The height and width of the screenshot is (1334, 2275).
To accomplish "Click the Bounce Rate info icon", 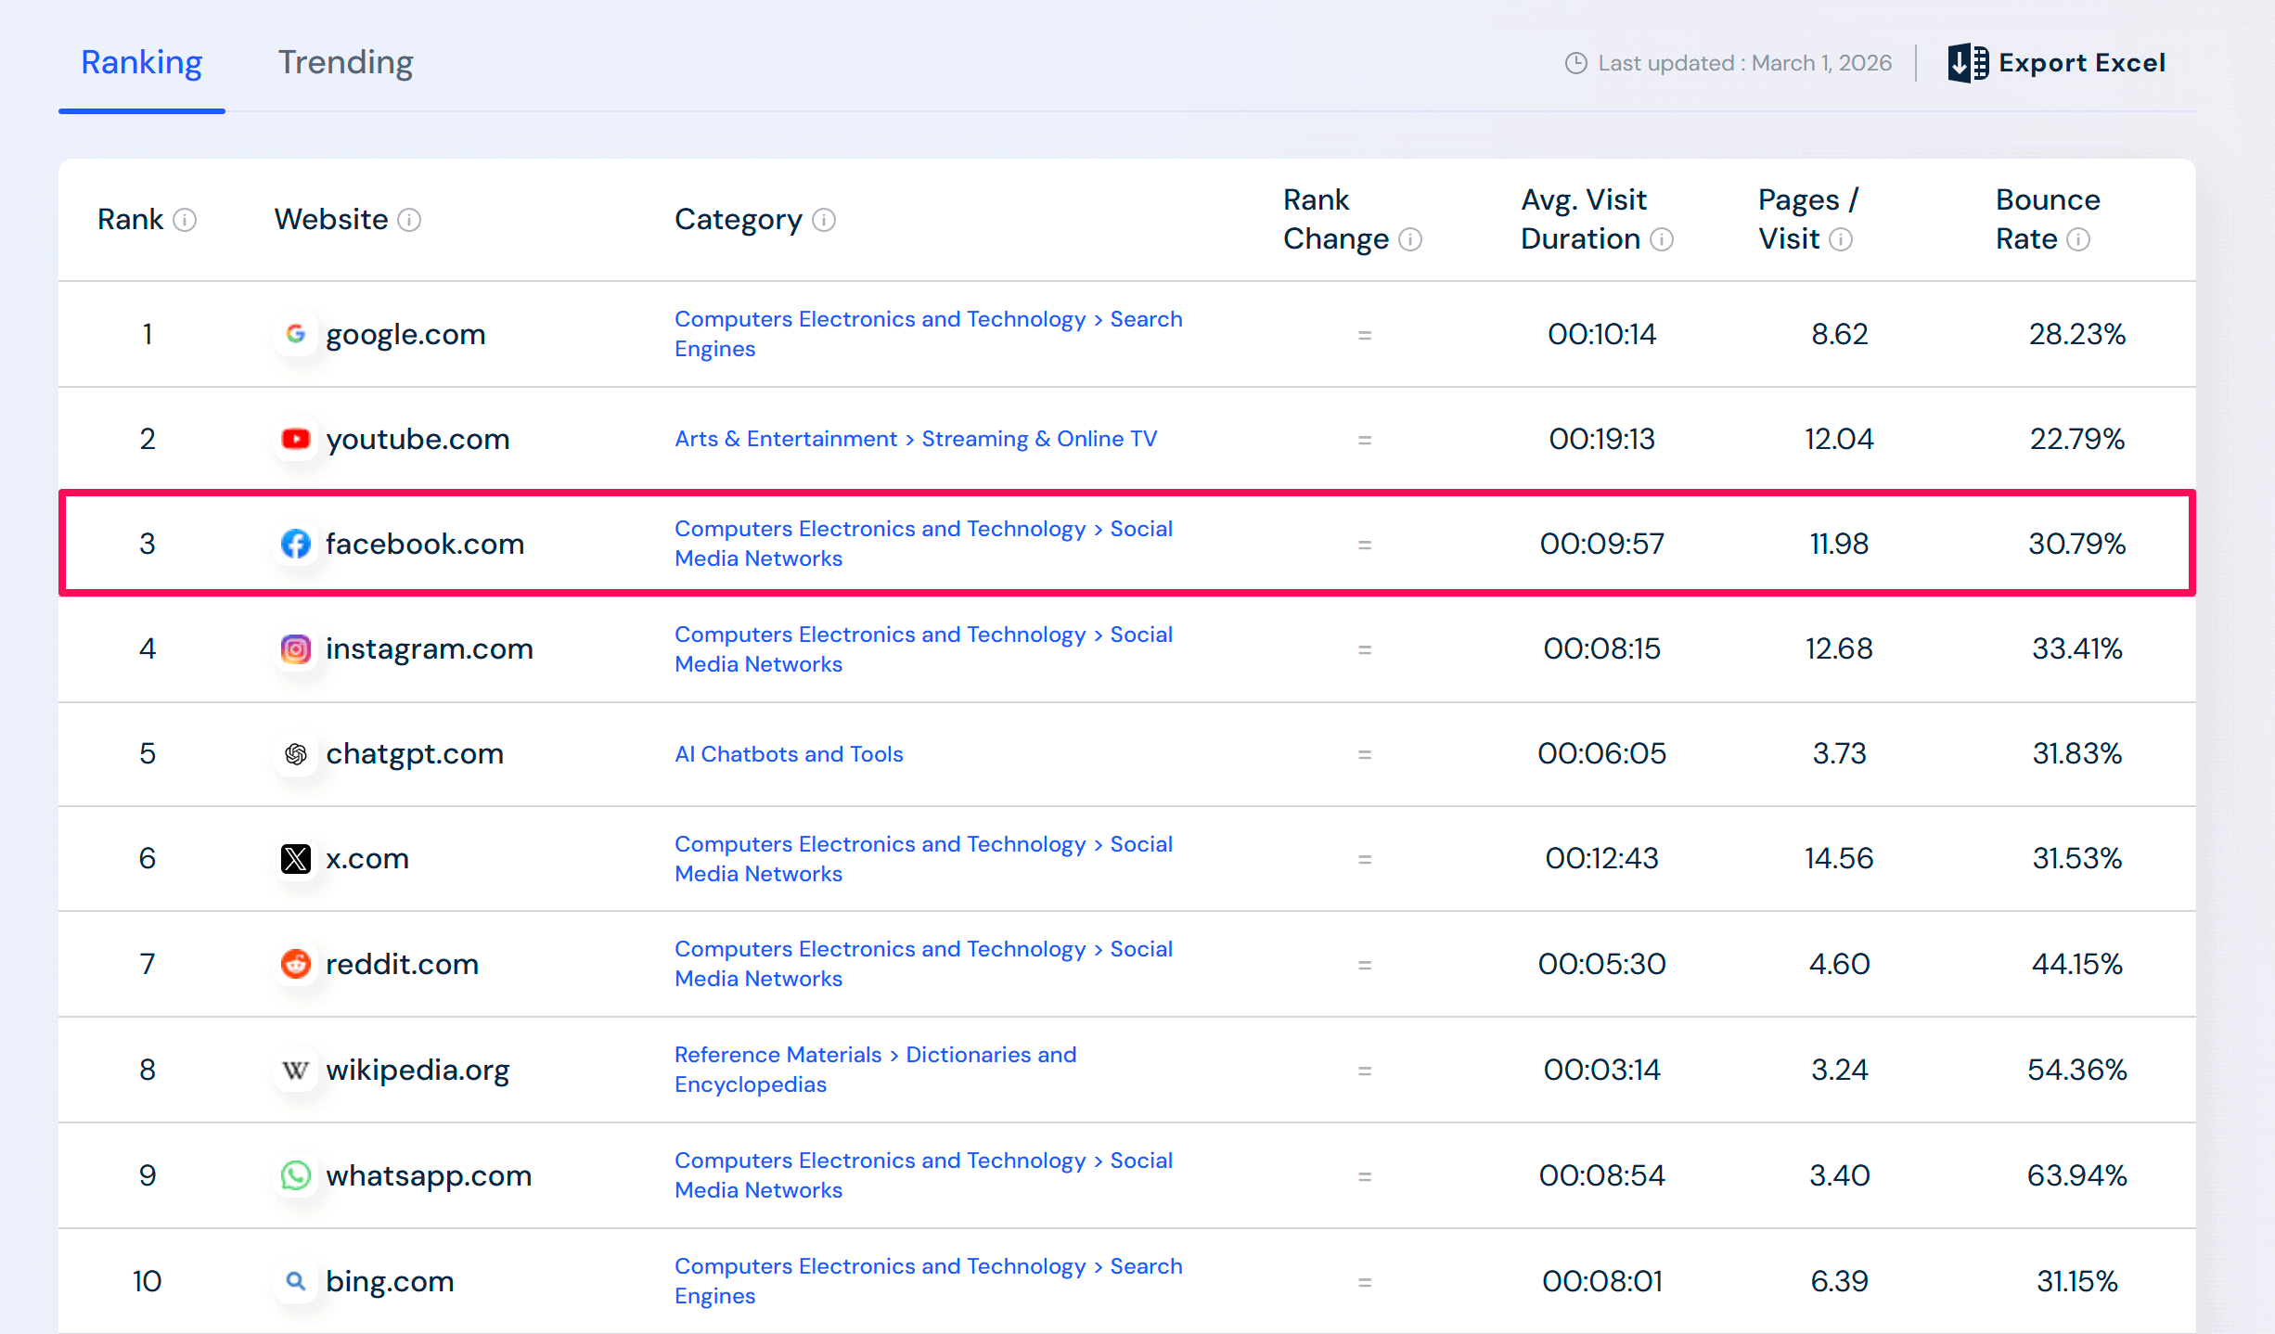I will (2078, 239).
